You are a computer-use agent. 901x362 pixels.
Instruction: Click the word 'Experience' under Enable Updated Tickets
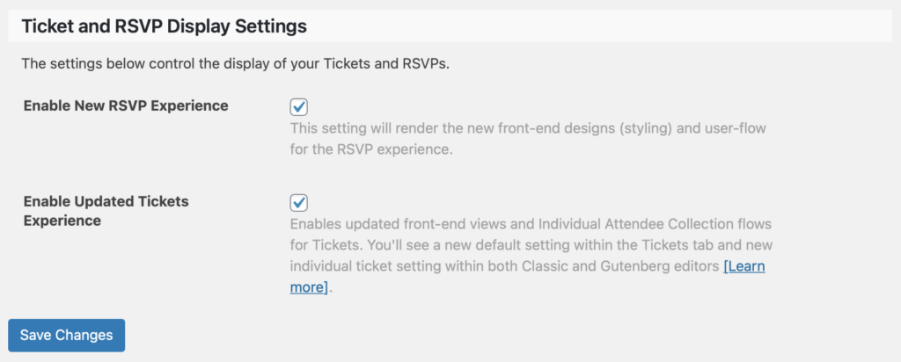62,221
